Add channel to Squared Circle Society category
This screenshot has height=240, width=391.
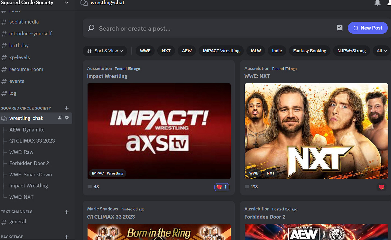[67, 108]
